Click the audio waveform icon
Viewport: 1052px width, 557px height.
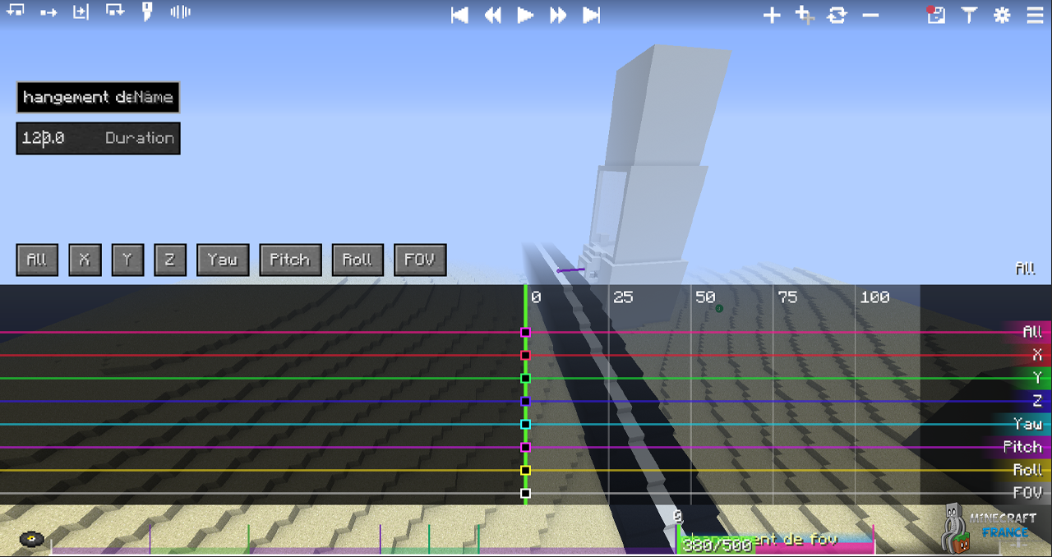[180, 12]
